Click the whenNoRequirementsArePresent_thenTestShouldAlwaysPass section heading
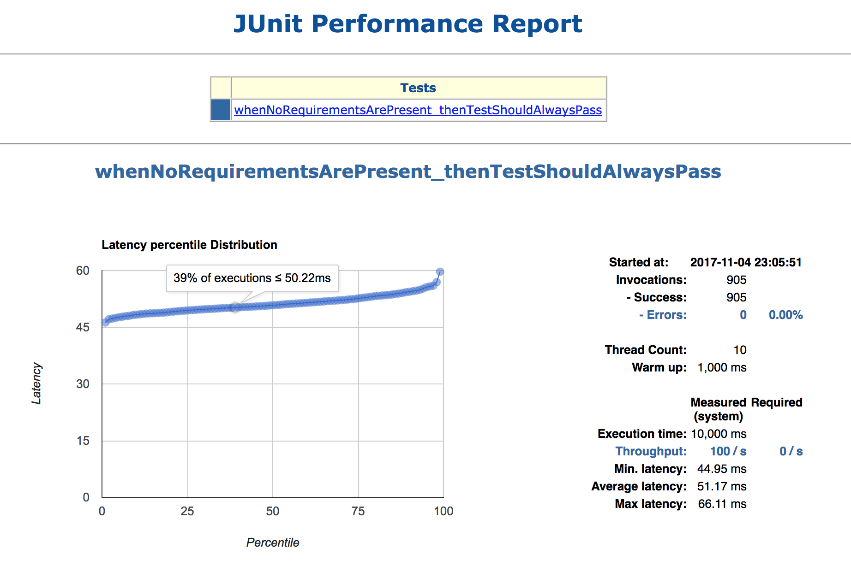 (x=408, y=171)
